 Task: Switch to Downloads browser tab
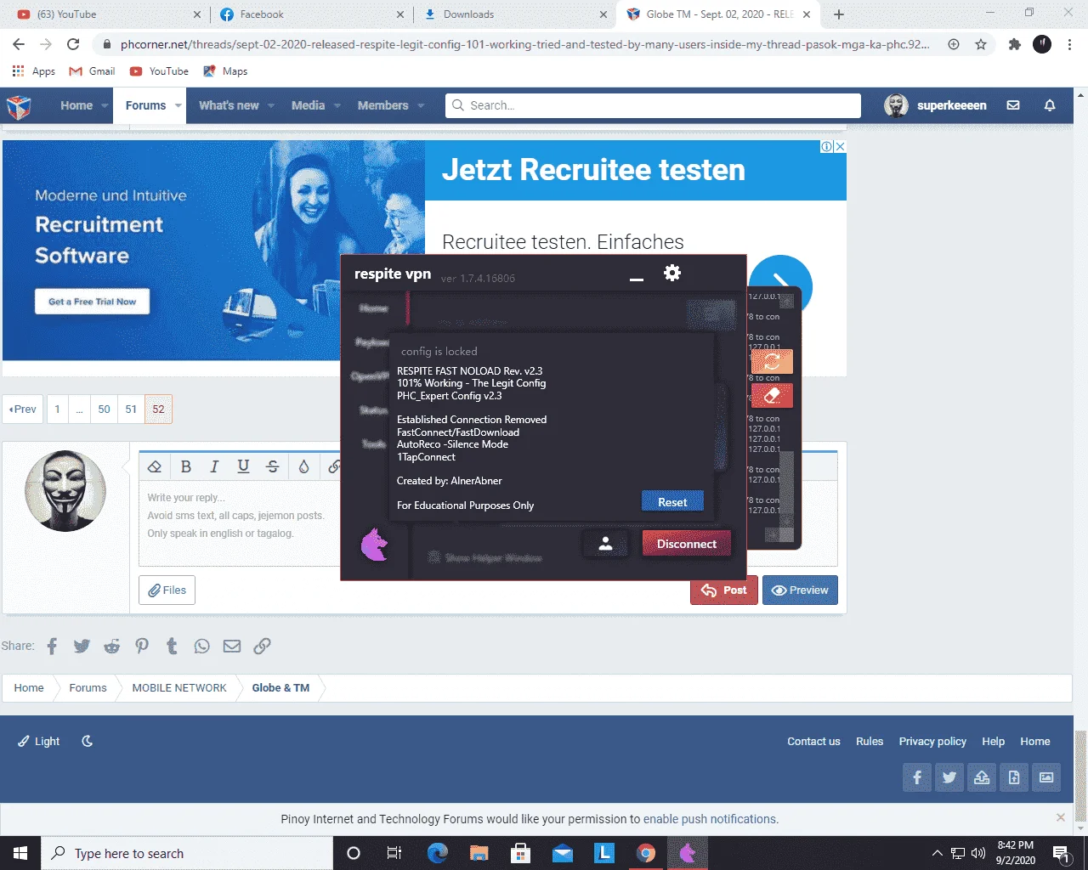tap(514, 14)
